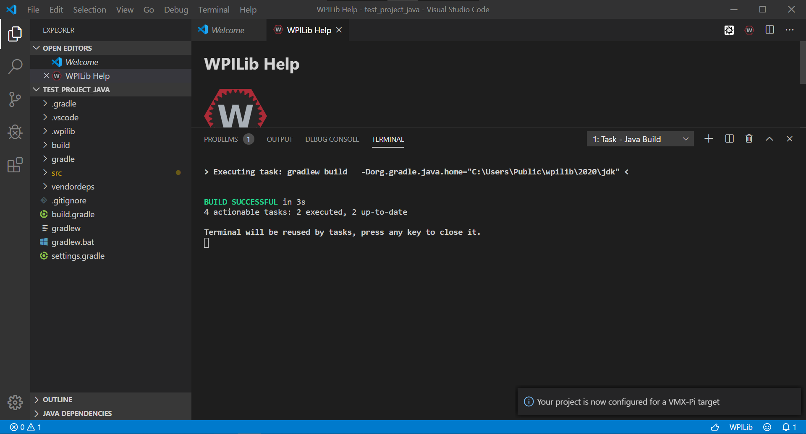The height and width of the screenshot is (434, 806).
Task: Open the Search view in activity bar
Action: [15, 66]
